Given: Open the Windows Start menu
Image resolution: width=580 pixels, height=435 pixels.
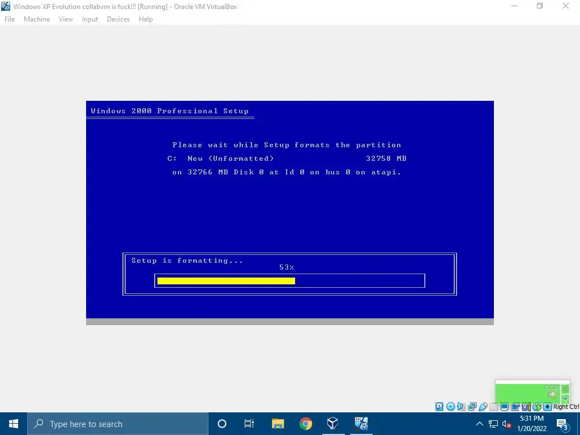Looking at the screenshot, I should 14,424.
